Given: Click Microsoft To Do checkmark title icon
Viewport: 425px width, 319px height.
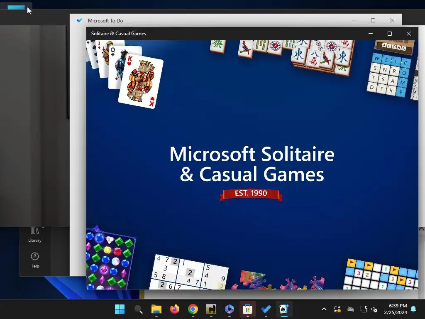Looking at the screenshot, I should 79,20.
